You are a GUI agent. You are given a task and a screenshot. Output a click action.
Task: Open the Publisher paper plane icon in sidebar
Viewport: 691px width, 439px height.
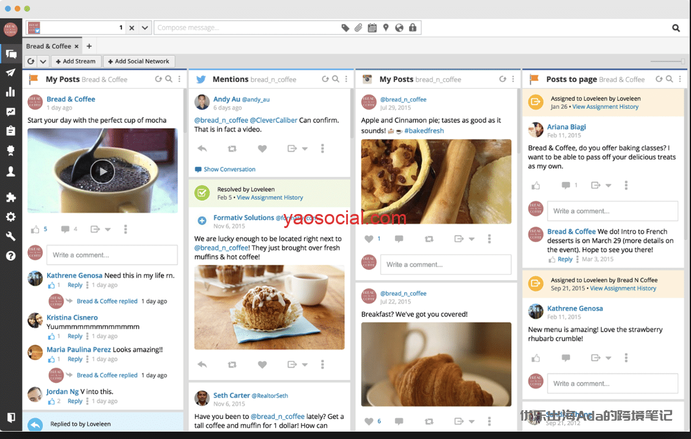(x=10, y=73)
